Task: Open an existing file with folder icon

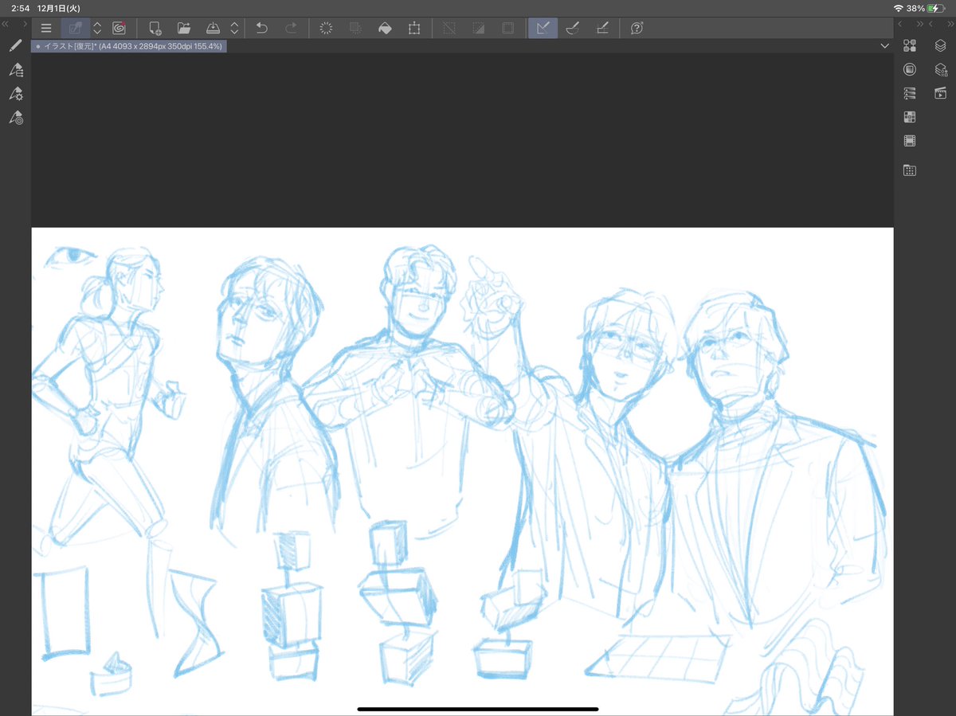Action: (x=184, y=28)
